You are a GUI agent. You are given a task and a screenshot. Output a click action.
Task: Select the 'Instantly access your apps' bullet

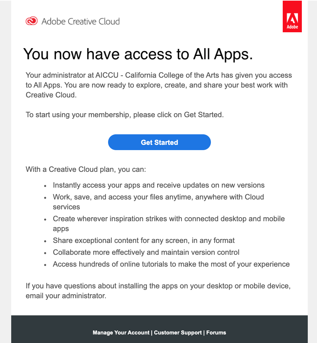[x=159, y=185]
